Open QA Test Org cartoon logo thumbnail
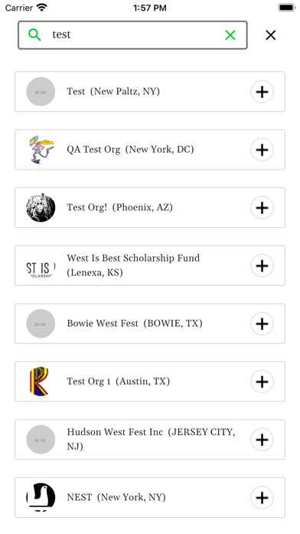Image resolution: width=300 pixels, height=534 pixels. pyautogui.click(x=41, y=150)
